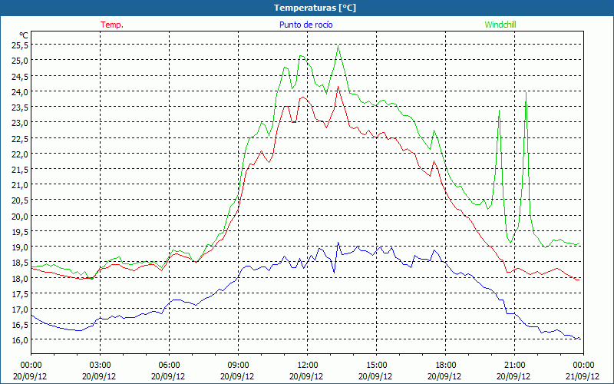This screenshot has height=384, width=614.
Task: Click the 16,0 y-axis value
Action: click(x=20, y=339)
